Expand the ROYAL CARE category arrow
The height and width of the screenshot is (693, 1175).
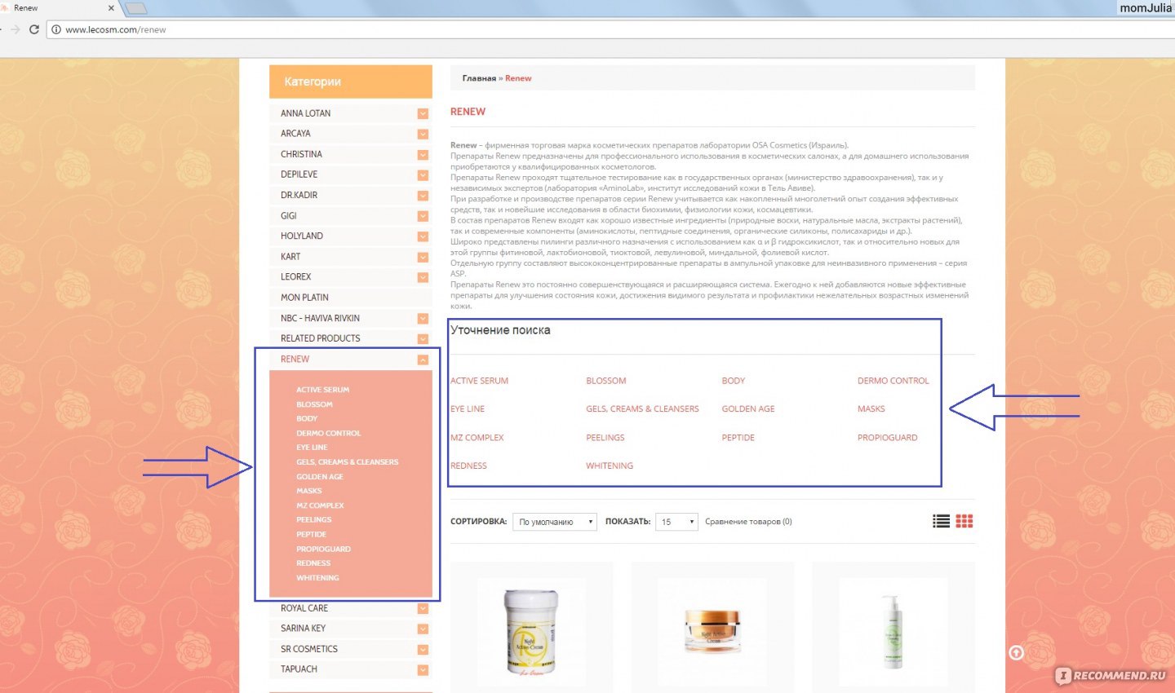pyautogui.click(x=423, y=608)
